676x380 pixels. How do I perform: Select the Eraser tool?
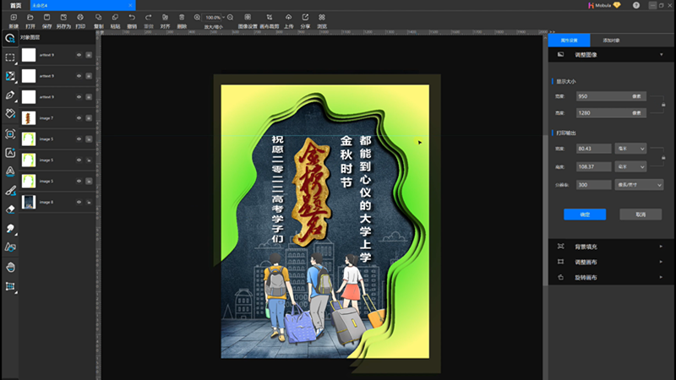coord(10,209)
